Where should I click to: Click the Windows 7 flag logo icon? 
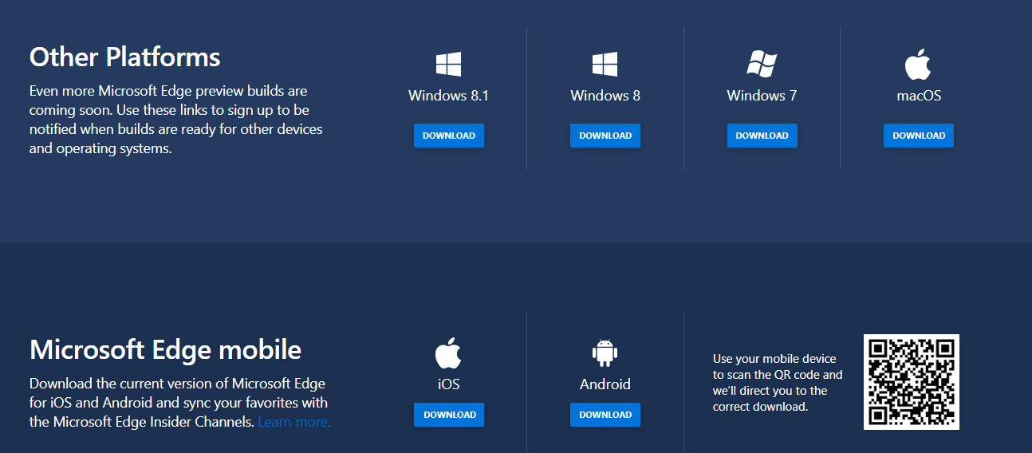point(762,65)
